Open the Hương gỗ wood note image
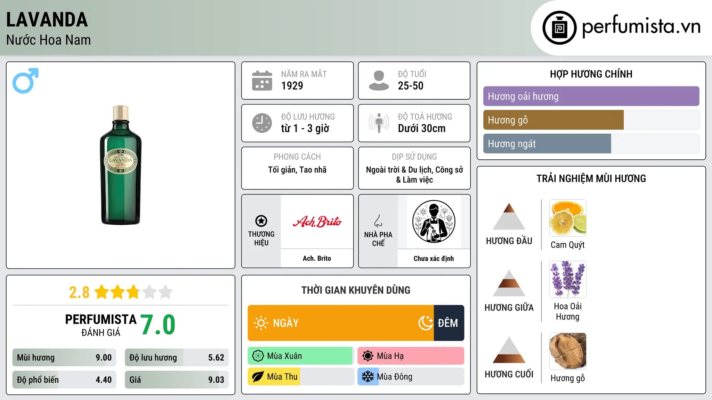 [x=568, y=351]
